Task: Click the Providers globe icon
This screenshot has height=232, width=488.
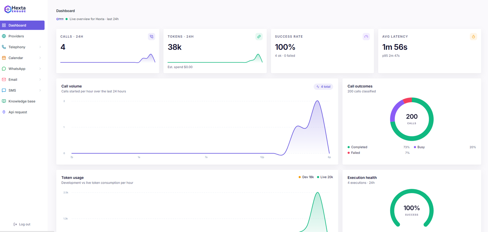Action: (x=4, y=36)
